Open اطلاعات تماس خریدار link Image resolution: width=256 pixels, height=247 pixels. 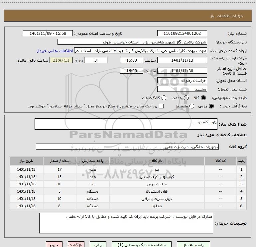click(x=55, y=51)
